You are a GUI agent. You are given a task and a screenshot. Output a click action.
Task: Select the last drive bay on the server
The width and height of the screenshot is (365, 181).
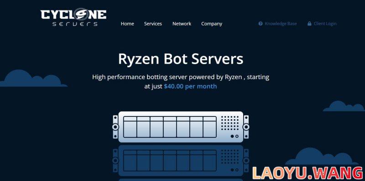coord(210,127)
